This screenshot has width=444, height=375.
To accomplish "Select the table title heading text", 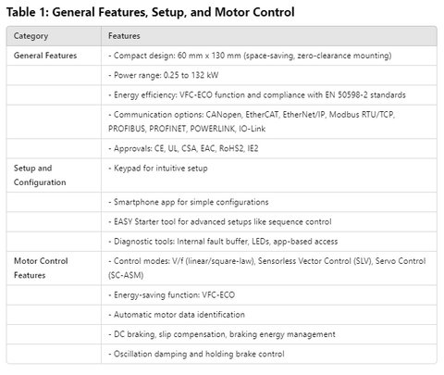I will pos(151,12).
